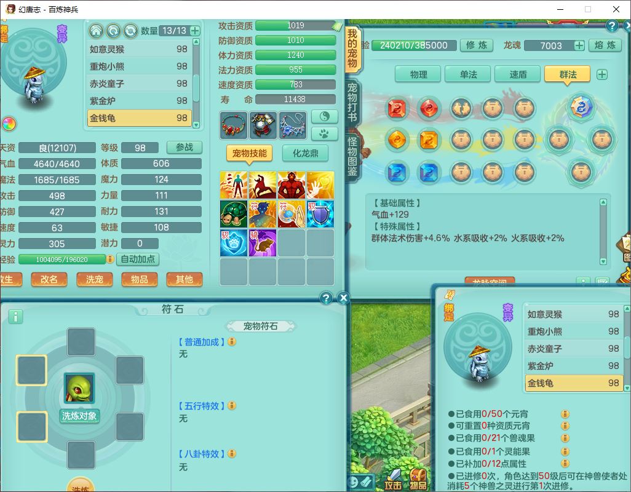
Task: Click info icon next to 五行特效
Action: click(x=232, y=405)
